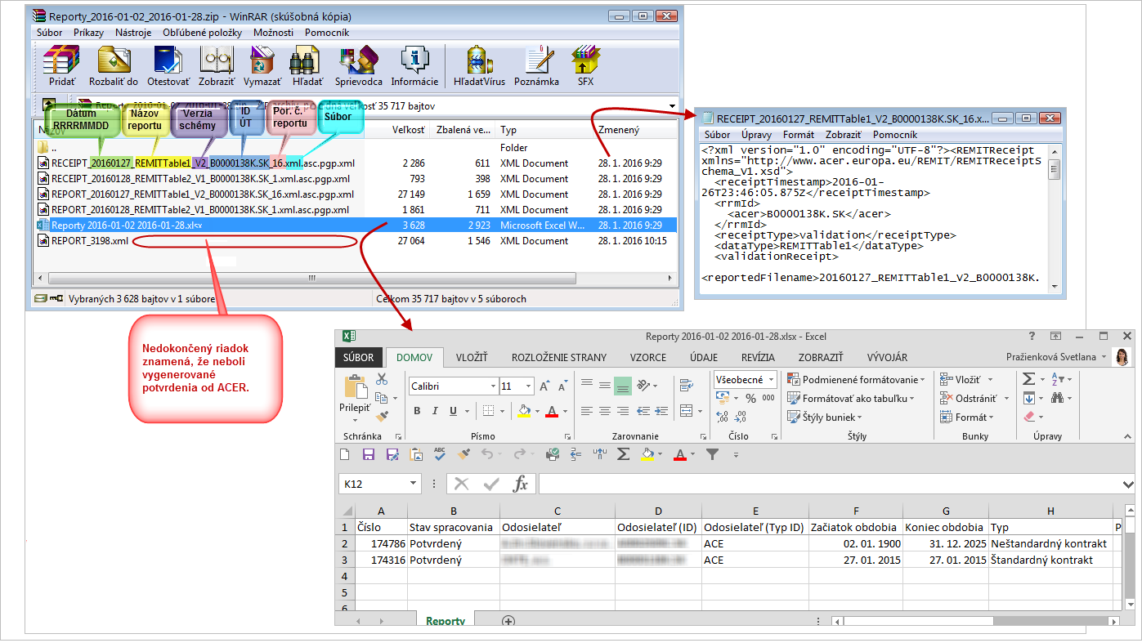Toggle right text alignment in Excel
Viewport: 1142px width, 643px height.
tap(623, 411)
